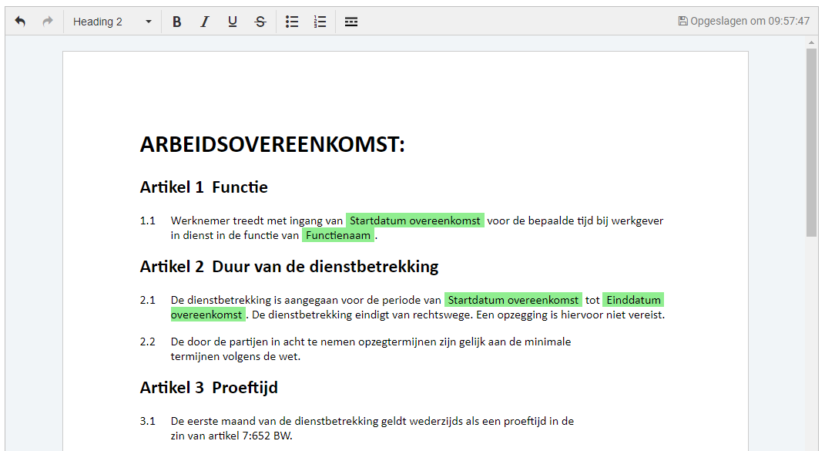825x451 pixels.
Task: Toggle bold formatting
Action: click(176, 22)
